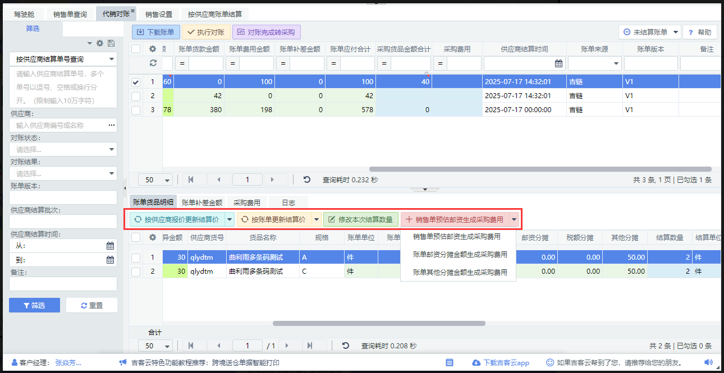Check row 3 checkbox in upper grid

[x=136, y=110]
